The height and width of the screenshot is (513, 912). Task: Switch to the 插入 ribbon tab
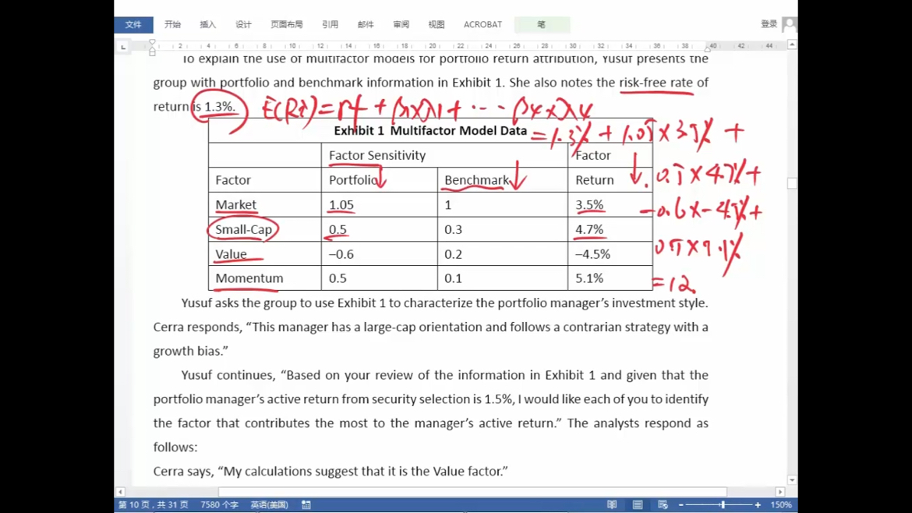pos(207,24)
